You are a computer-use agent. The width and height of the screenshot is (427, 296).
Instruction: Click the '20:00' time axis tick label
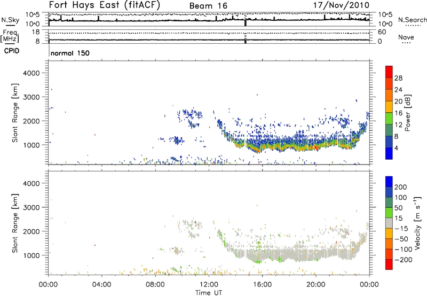315,285
